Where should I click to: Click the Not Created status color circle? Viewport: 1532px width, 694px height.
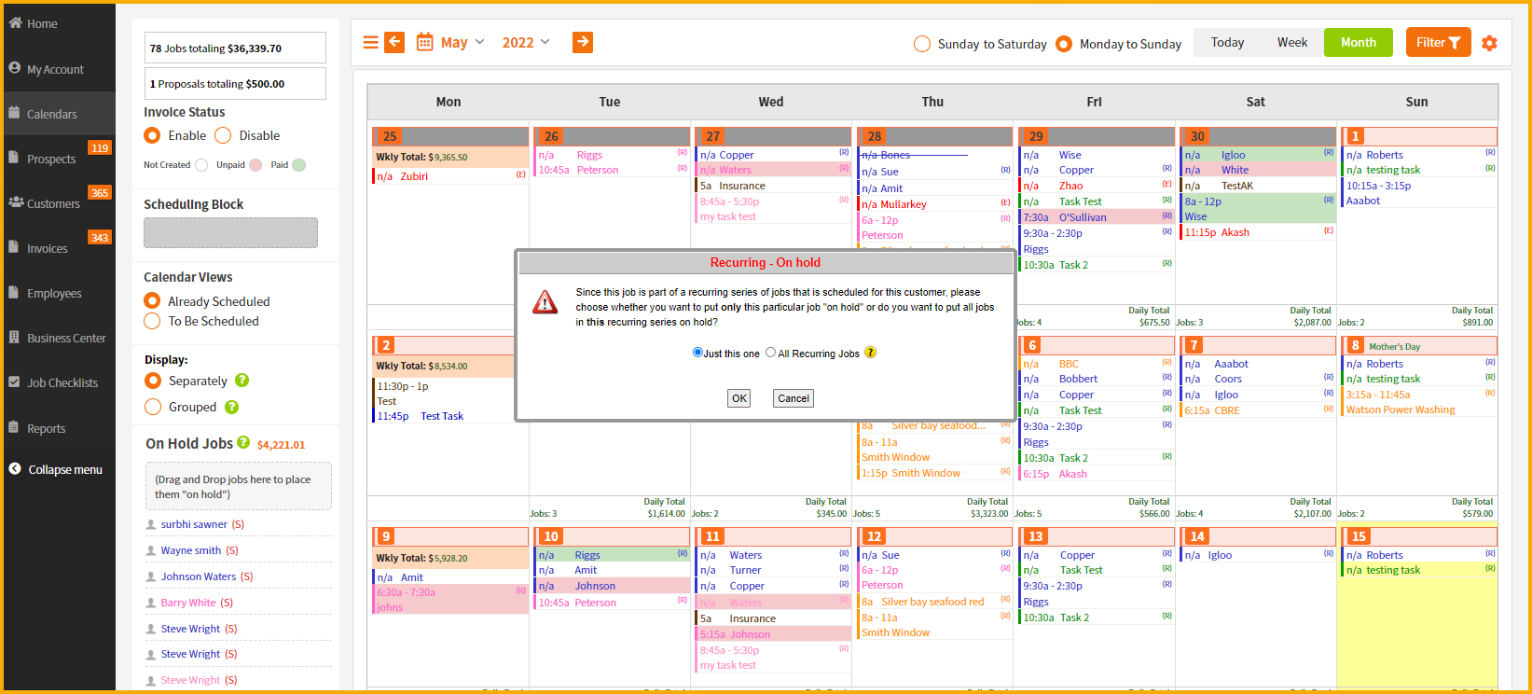coord(201,165)
